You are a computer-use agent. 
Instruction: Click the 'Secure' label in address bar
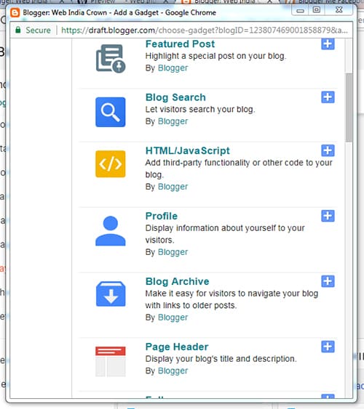point(38,31)
